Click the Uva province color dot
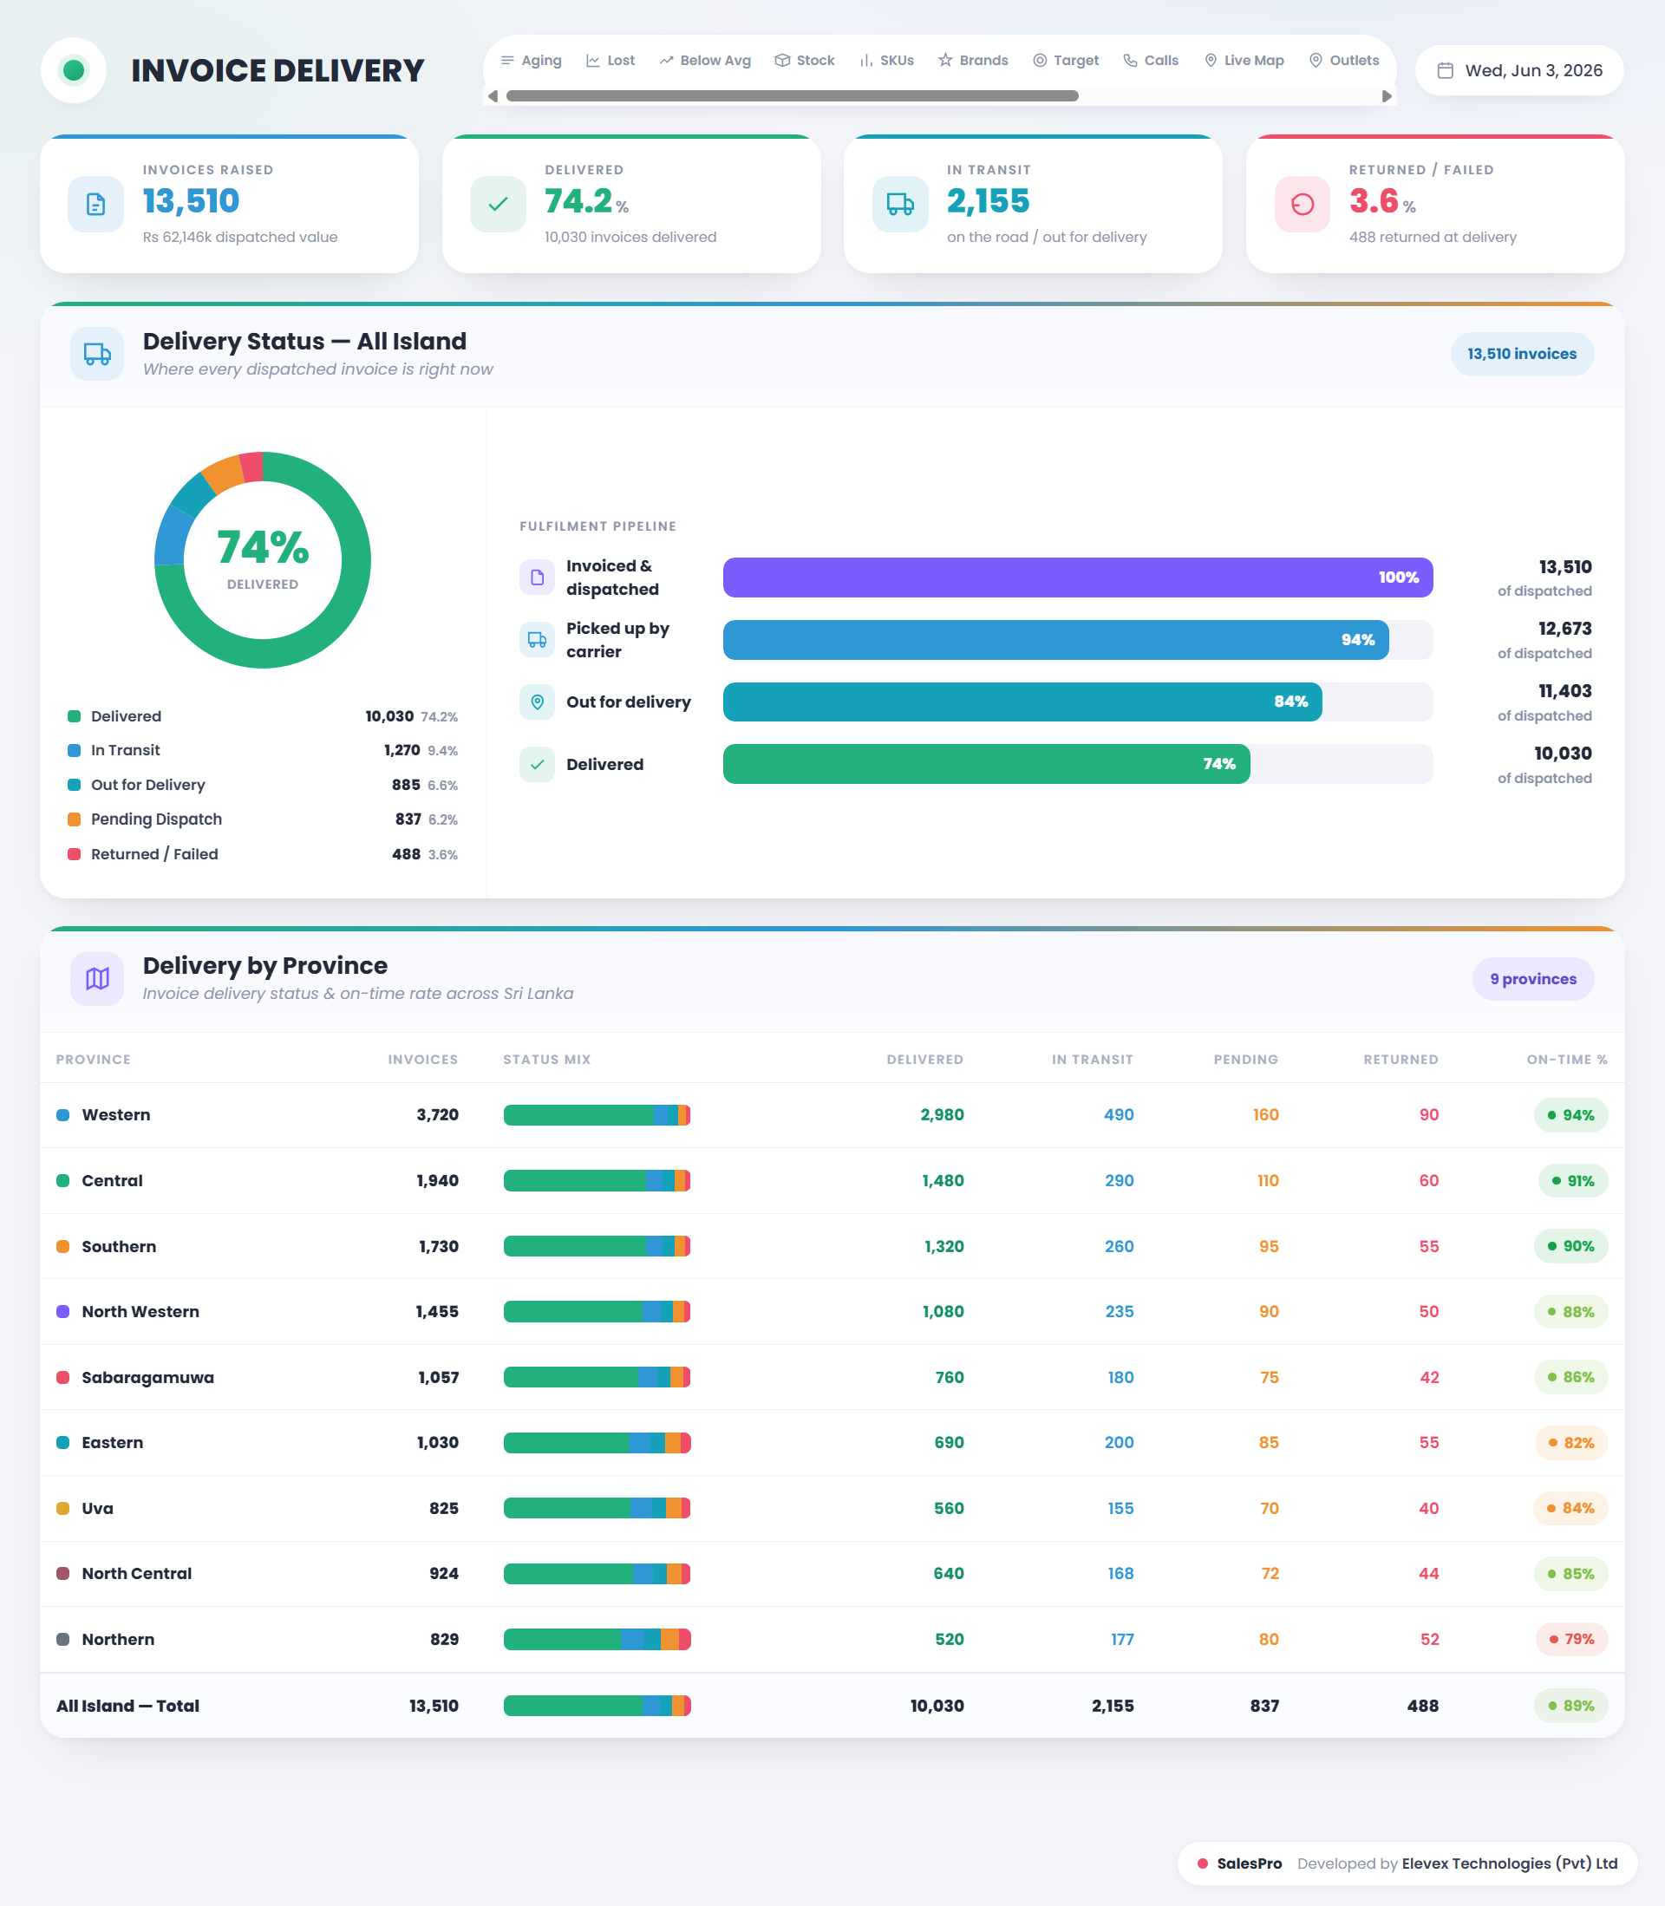The image size is (1665, 1906). click(x=63, y=1509)
